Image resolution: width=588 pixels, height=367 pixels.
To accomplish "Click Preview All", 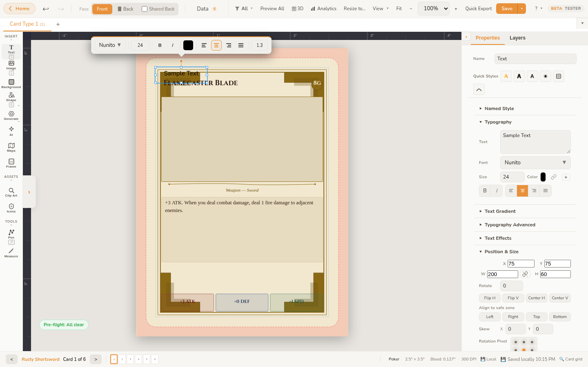I will (272, 9).
